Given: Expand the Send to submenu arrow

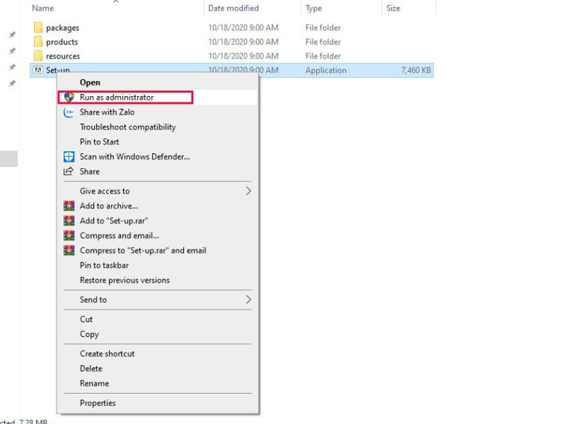Looking at the screenshot, I should pos(248,300).
